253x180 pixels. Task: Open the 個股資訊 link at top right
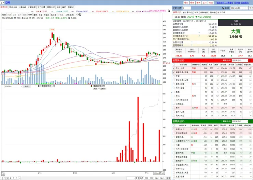221,3
